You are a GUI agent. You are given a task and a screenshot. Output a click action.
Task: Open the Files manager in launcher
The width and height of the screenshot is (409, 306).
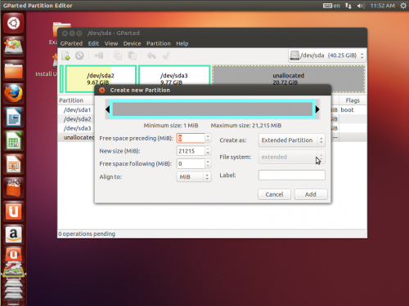pos(13,70)
